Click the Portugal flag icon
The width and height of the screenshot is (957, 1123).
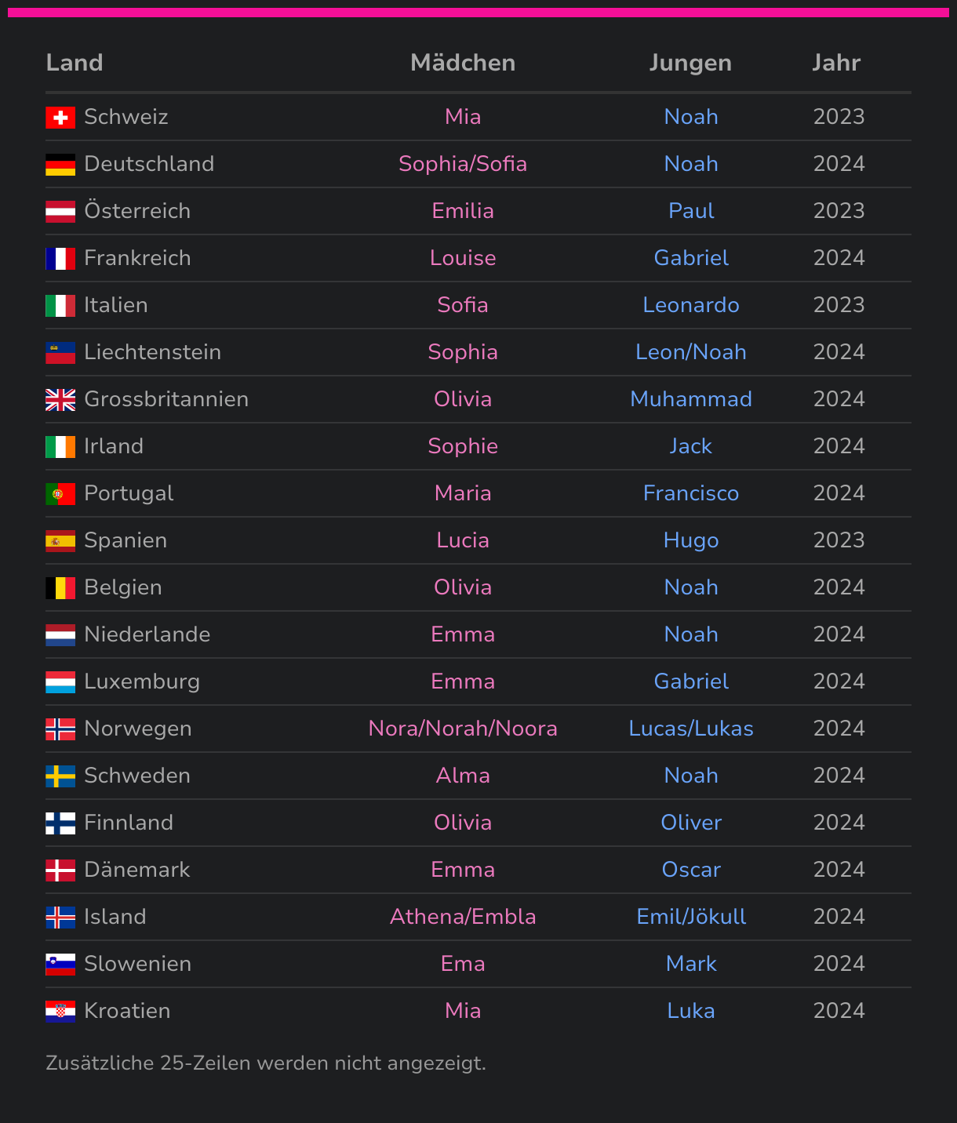(x=60, y=494)
